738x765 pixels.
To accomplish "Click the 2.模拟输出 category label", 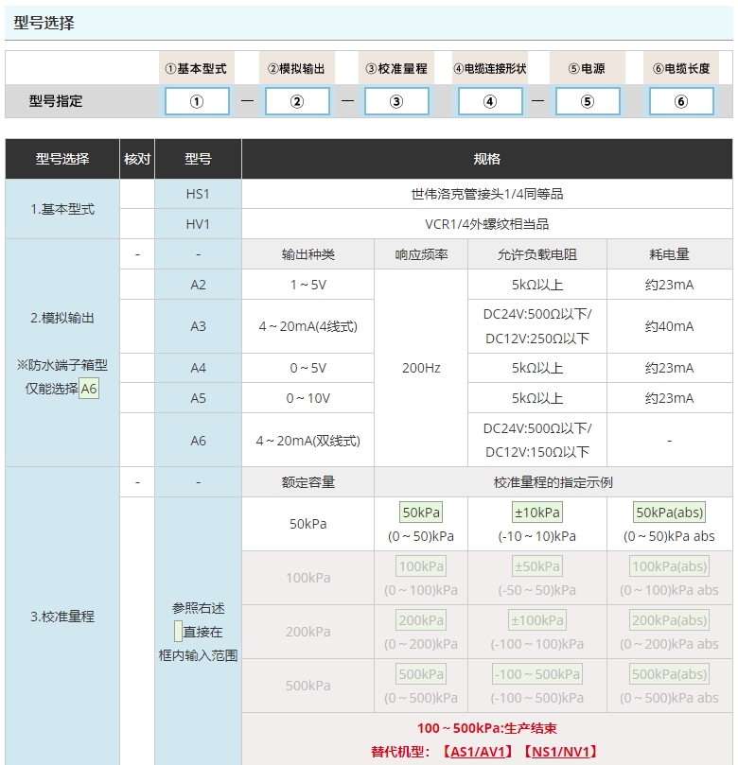I will click(x=62, y=318).
